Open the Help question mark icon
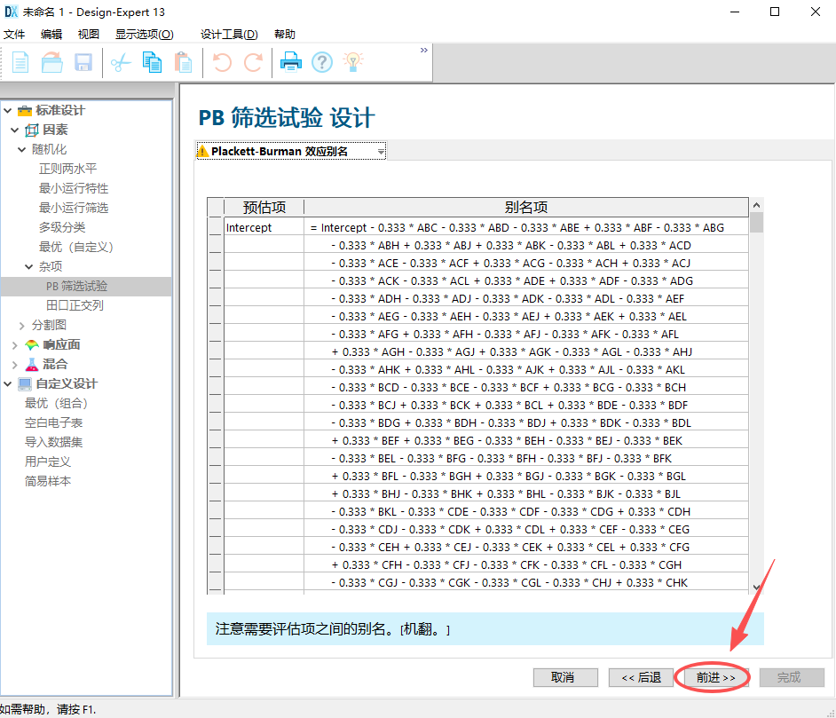836x718 pixels. pos(321,61)
